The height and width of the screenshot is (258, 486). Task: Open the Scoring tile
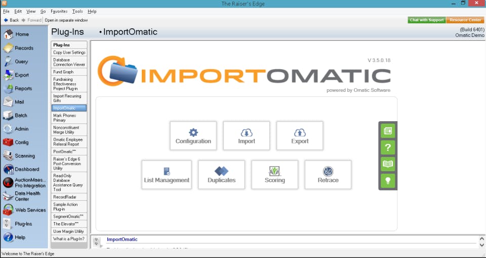point(274,175)
